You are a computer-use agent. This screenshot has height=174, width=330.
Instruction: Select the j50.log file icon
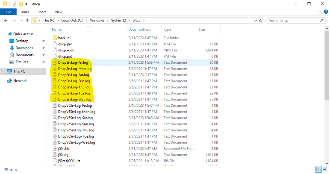pos(55,154)
